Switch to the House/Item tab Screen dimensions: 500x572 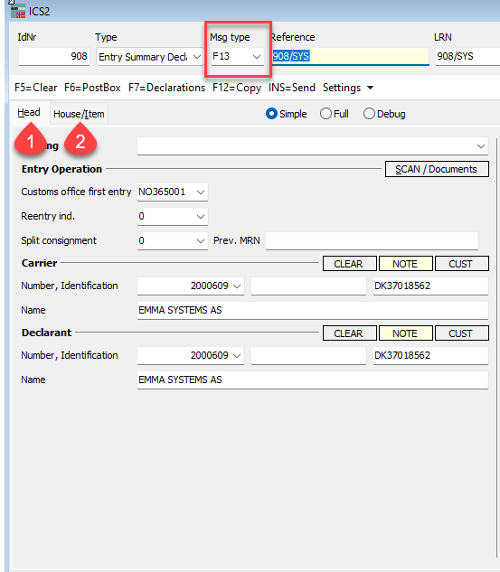pyautogui.click(x=79, y=114)
